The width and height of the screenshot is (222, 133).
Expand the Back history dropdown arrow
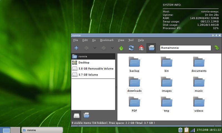pos(95,48)
